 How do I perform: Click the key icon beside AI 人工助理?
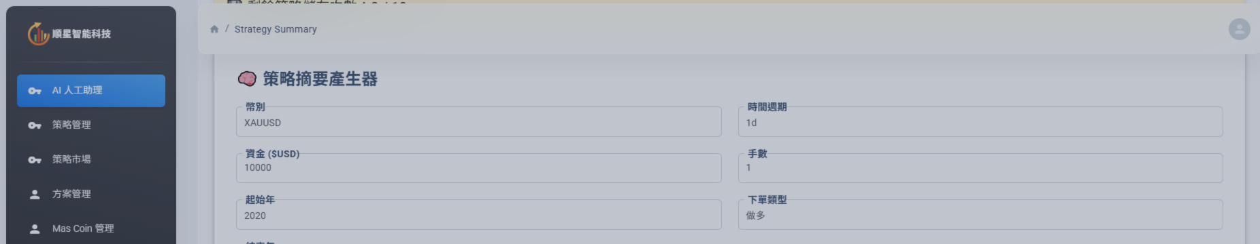click(x=35, y=91)
